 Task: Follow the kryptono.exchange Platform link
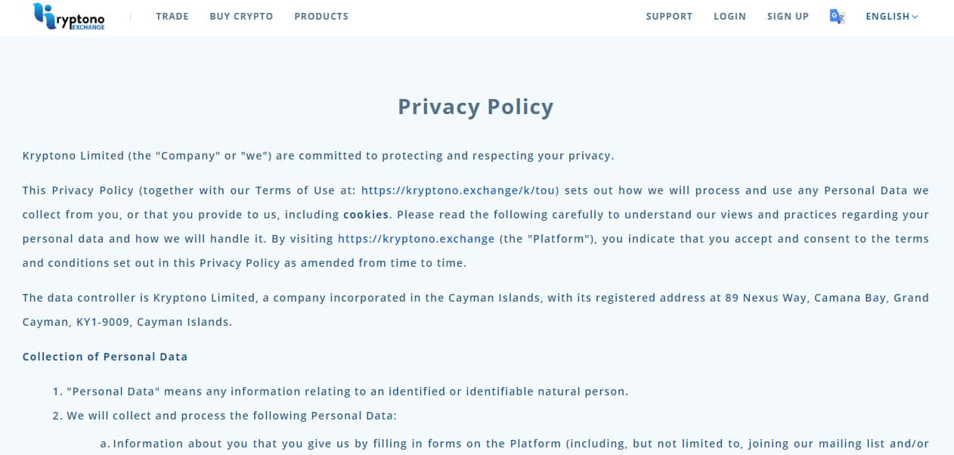point(416,239)
